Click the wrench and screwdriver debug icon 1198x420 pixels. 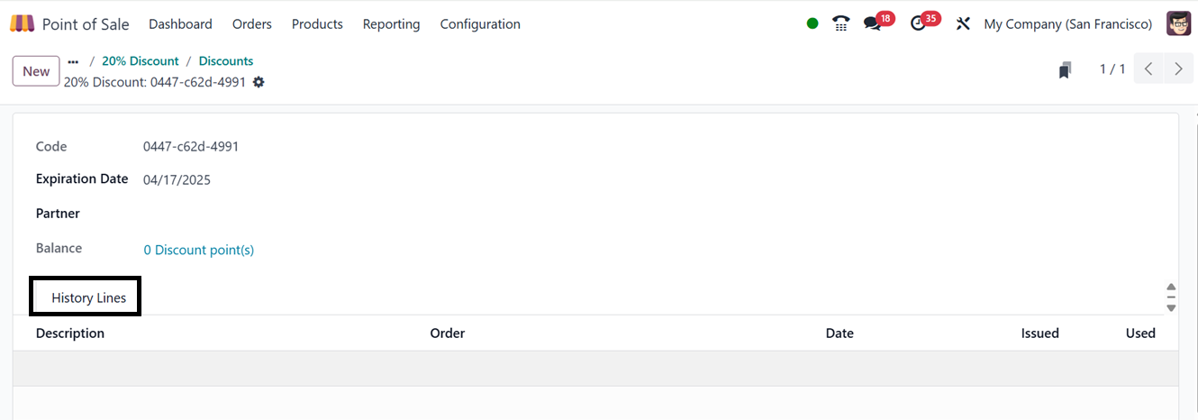[x=963, y=24]
